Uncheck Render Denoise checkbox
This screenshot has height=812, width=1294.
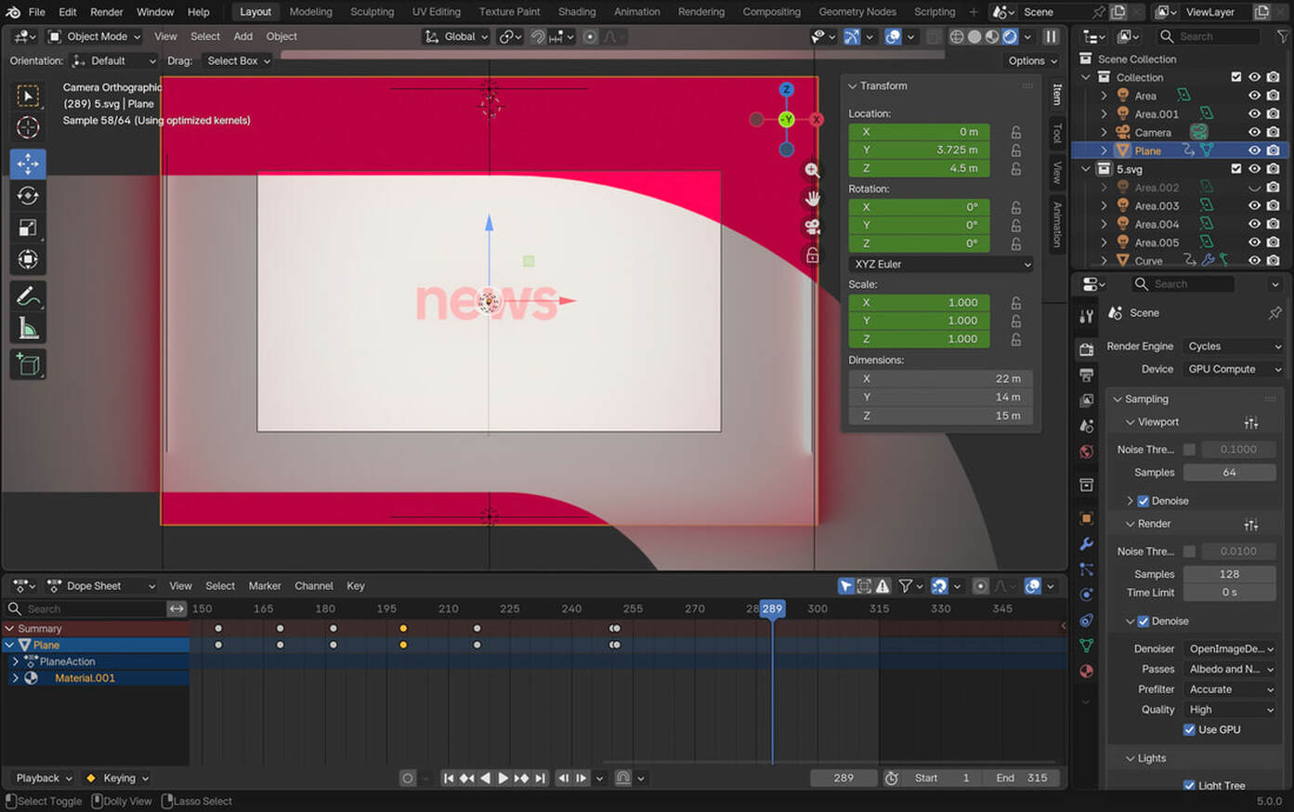pos(1144,622)
